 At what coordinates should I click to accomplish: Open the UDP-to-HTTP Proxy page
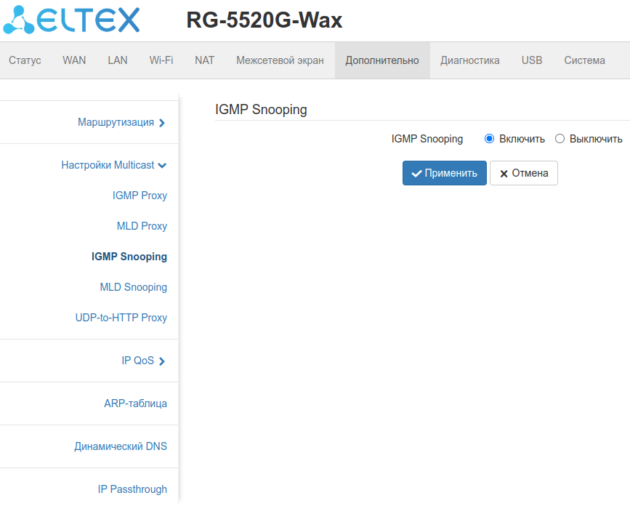coord(121,318)
